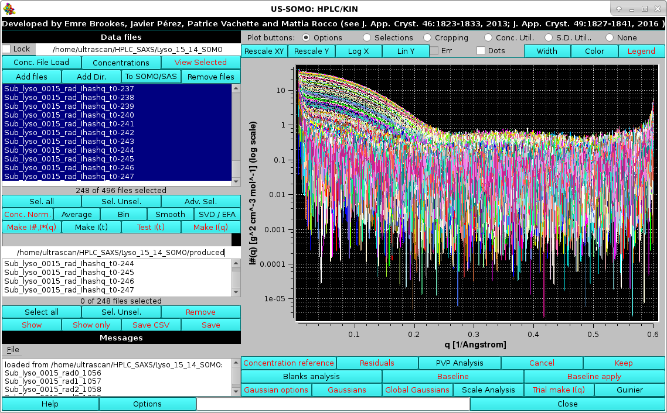Open the plot Color settings
The width and height of the screenshot is (667, 413).
pos(594,51)
